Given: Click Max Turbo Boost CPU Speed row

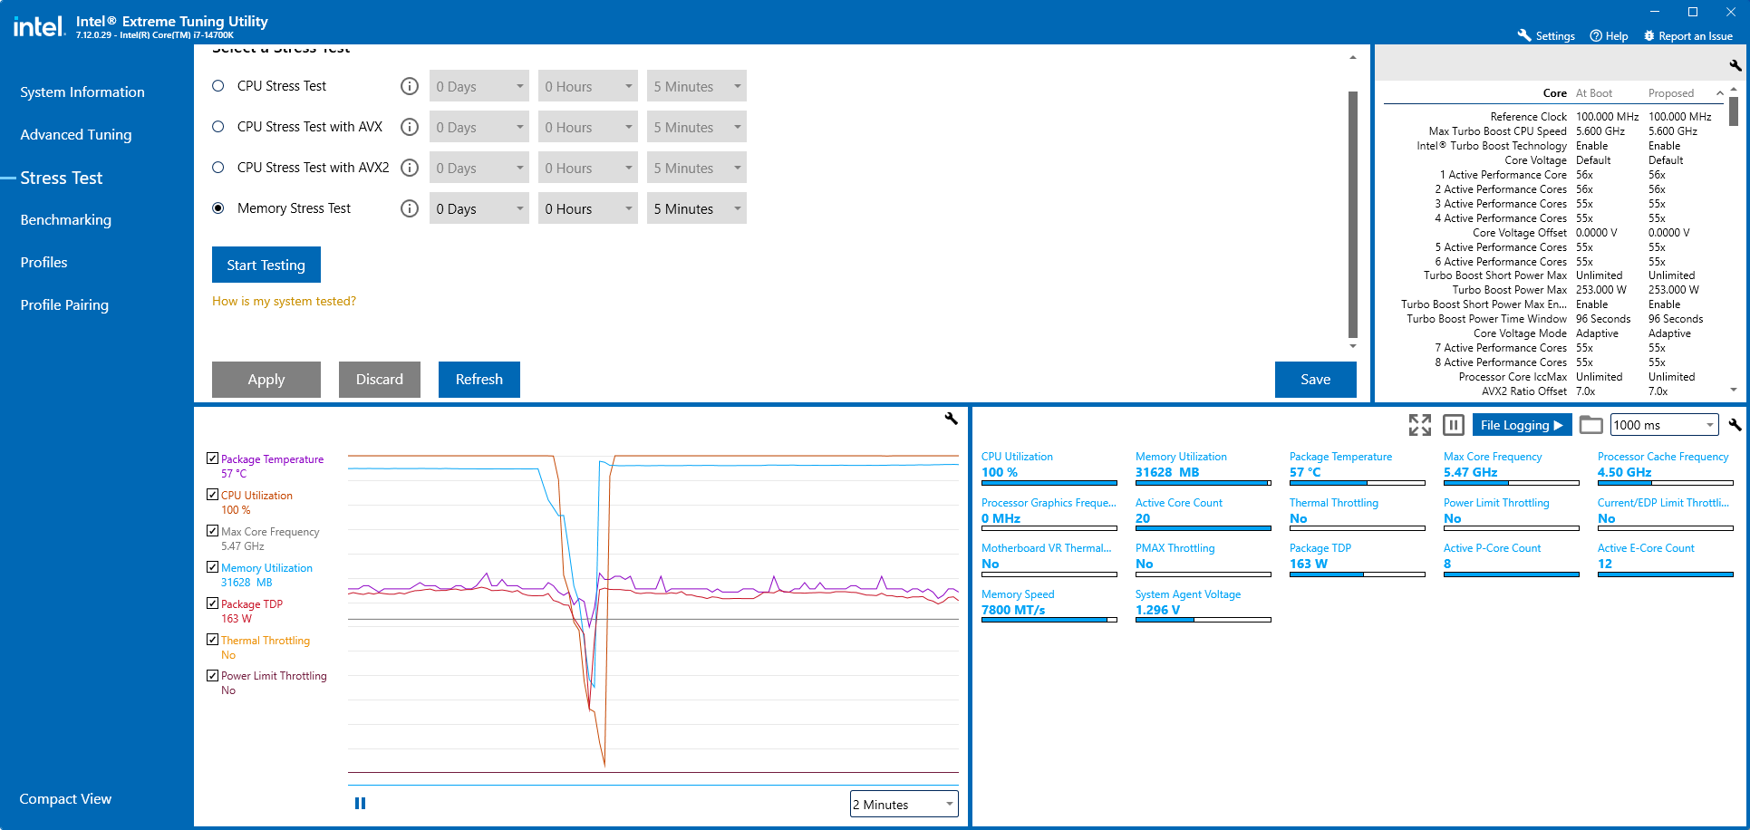Looking at the screenshot, I should pyautogui.click(x=1552, y=131).
